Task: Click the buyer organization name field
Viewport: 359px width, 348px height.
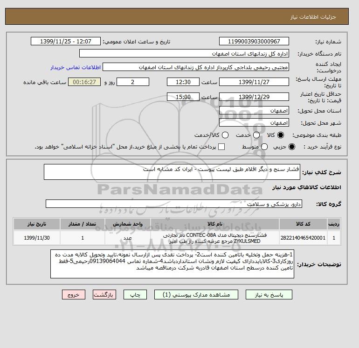Action: pyautogui.click(x=184, y=53)
